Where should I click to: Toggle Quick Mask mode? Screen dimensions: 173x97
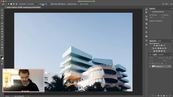2,61
